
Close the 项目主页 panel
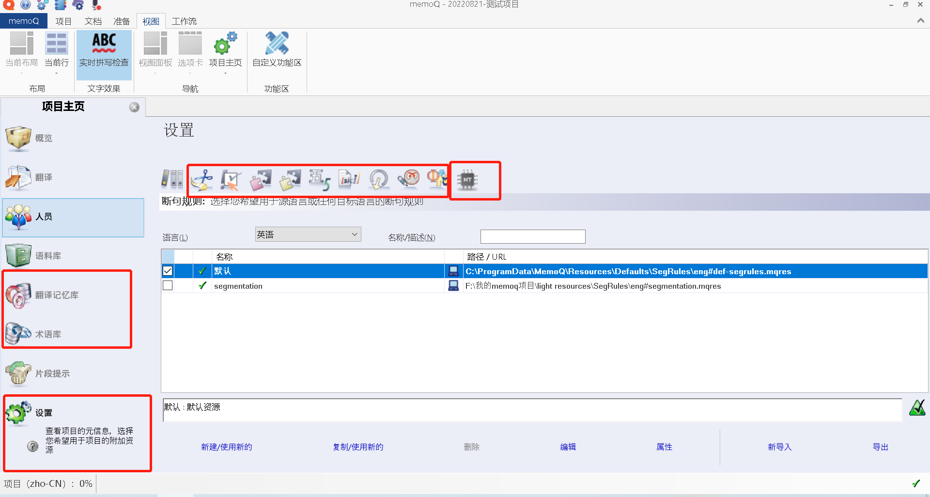point(134,107)
